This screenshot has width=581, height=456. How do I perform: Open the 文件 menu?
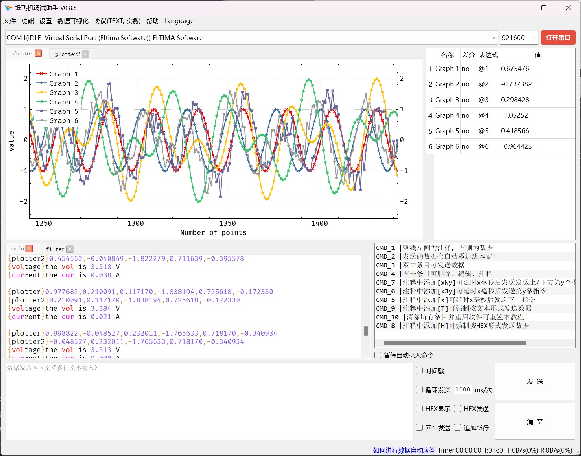[x=10, y=21]
